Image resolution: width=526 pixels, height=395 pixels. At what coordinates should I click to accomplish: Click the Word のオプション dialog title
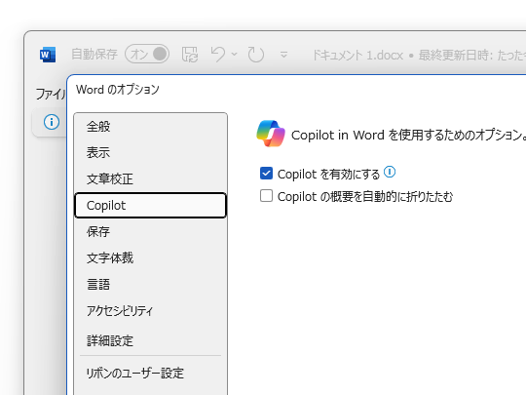(118, 90)
